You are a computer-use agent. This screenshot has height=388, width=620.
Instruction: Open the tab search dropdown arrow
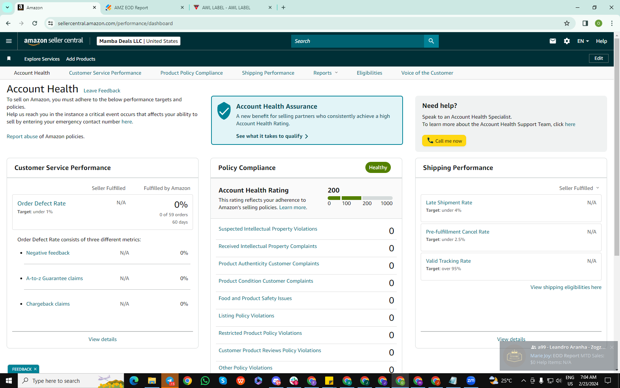7,7
